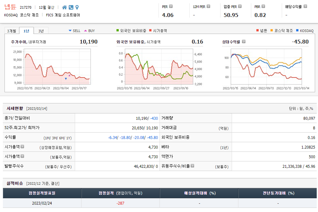Click the 외국인 보유비중 ownership chart

(x=159, y=66)
